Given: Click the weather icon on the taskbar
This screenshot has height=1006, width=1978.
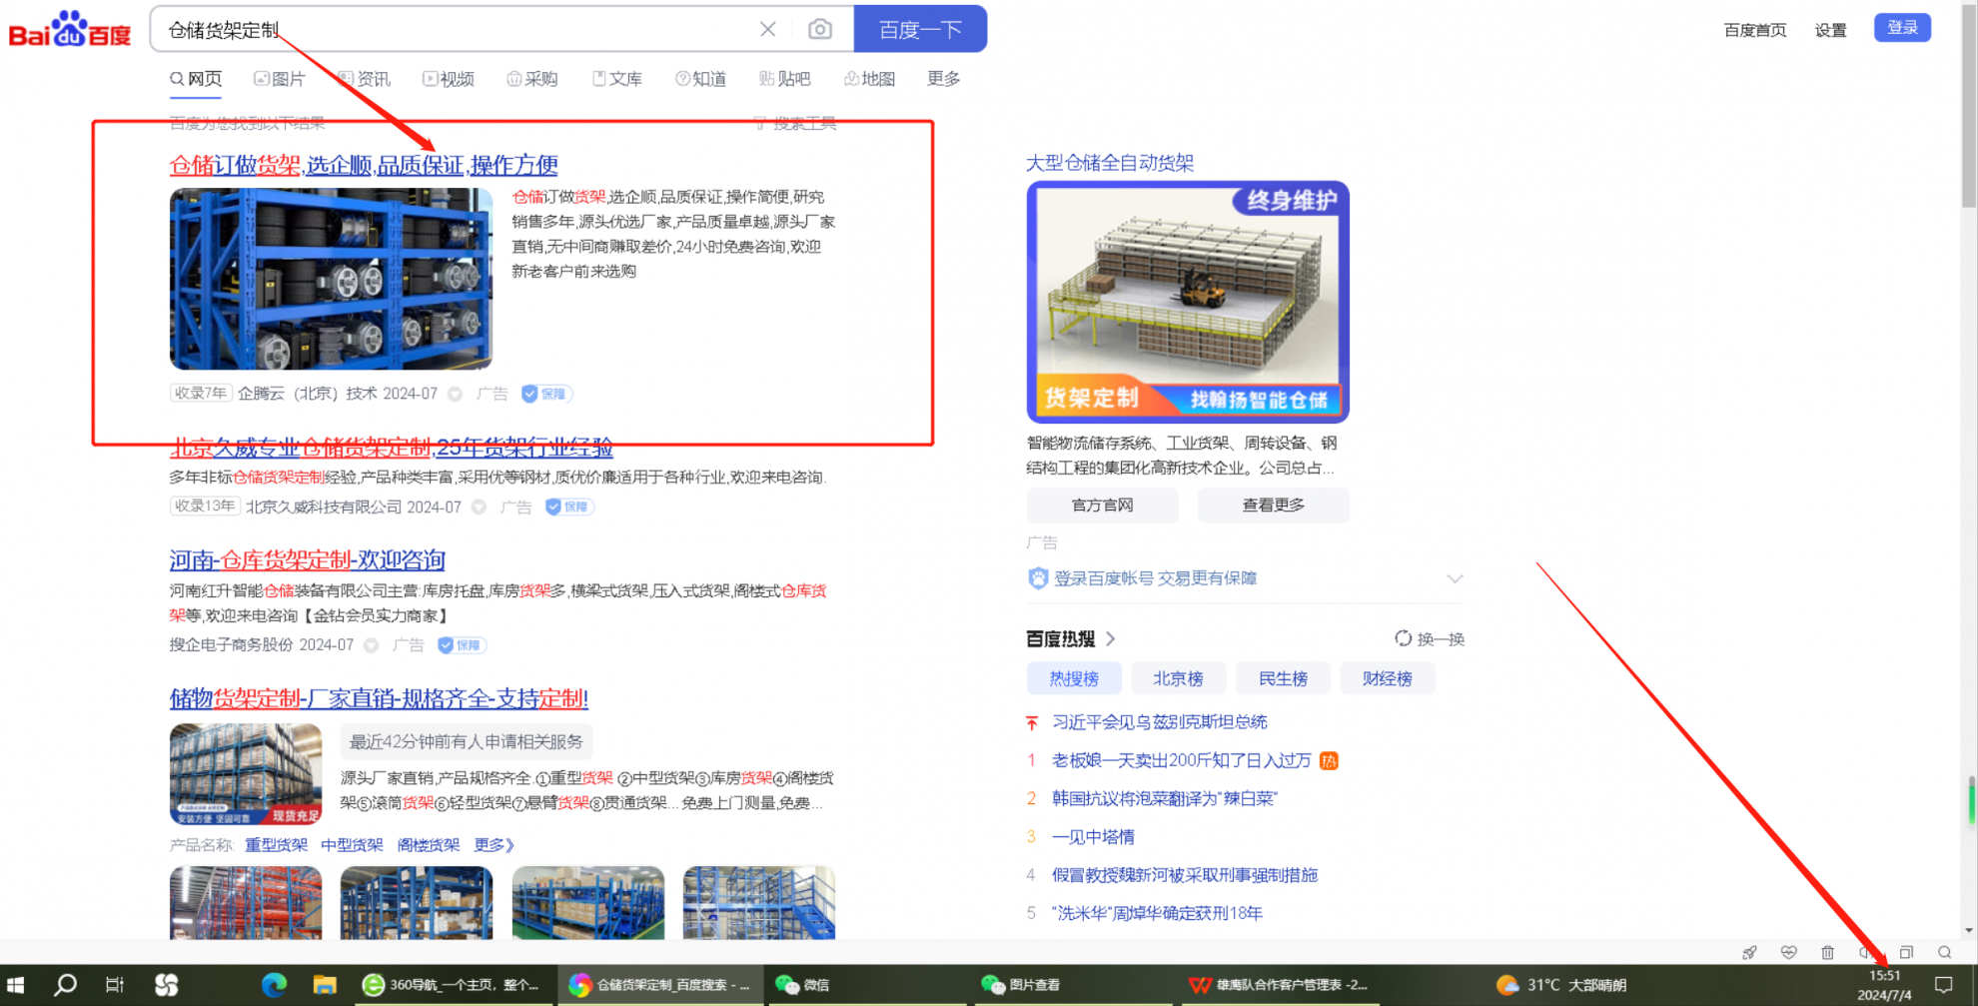Looking at the screenshot, I should tap(1507, 985).
